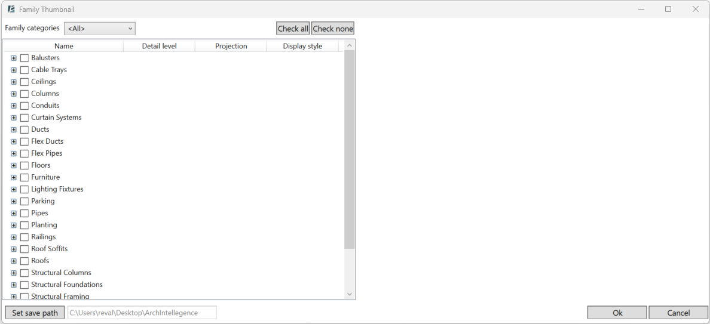
Task: Expand the Pipes tree node
Action: 14,213
